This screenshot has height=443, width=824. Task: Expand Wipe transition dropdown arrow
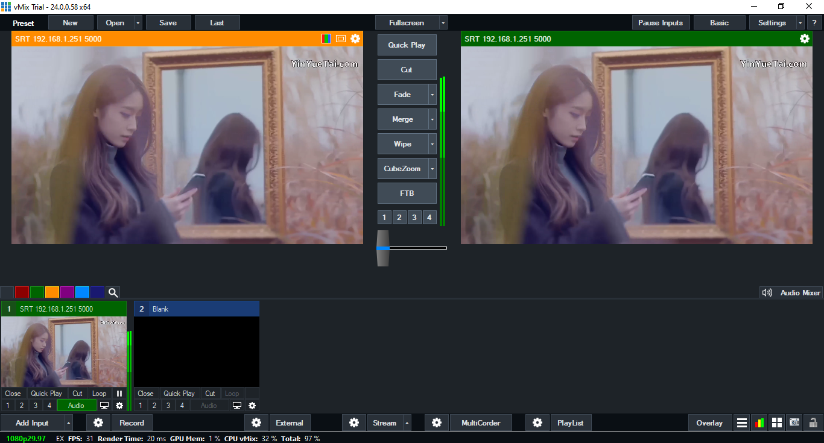(x=433, y=144)
